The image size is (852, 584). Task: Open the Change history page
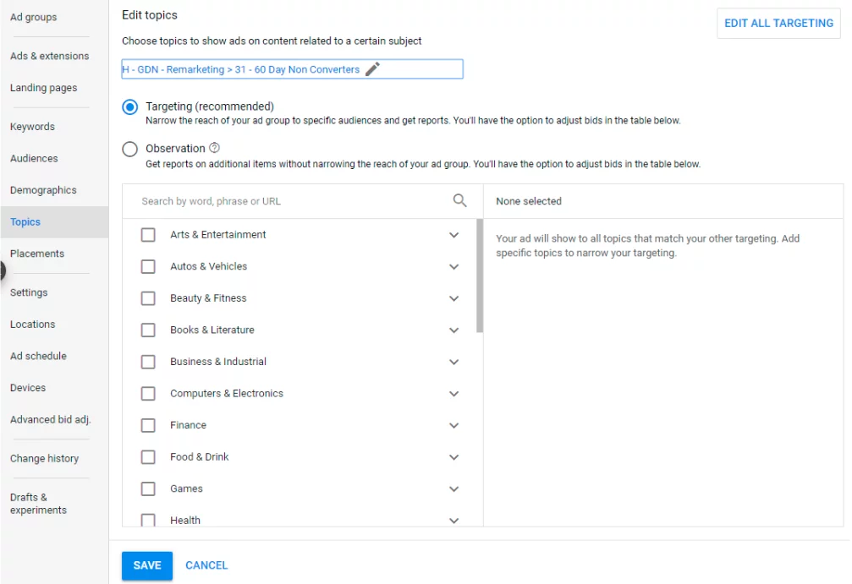point(44,458)
